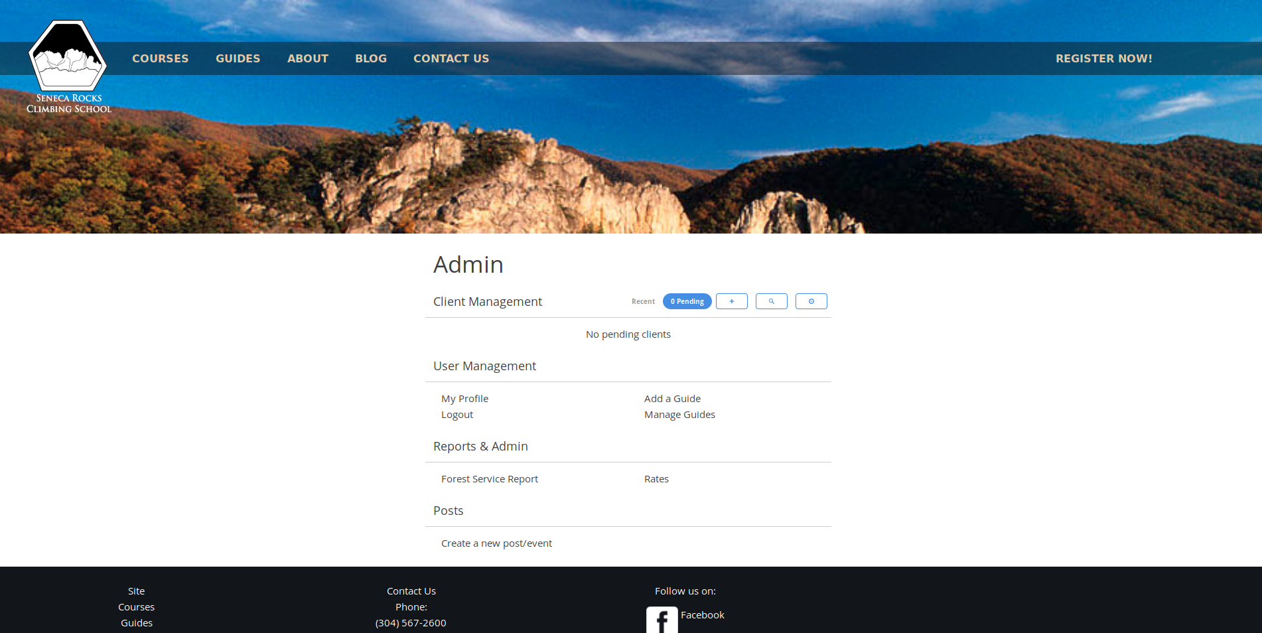Click the Facebook text link
This screenshot has height=633, width=1262.
pos(703,615)
